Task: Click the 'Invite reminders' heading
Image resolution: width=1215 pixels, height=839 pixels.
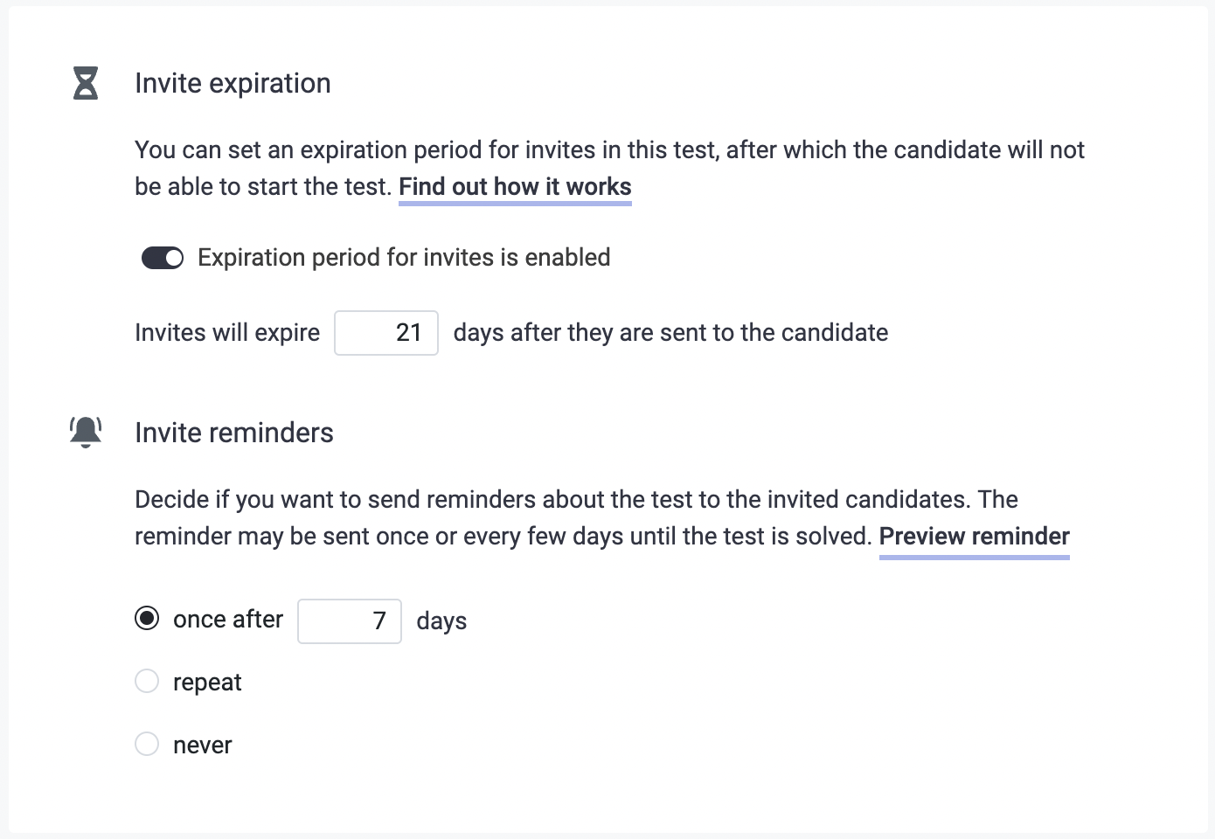Action: point(234,433)
